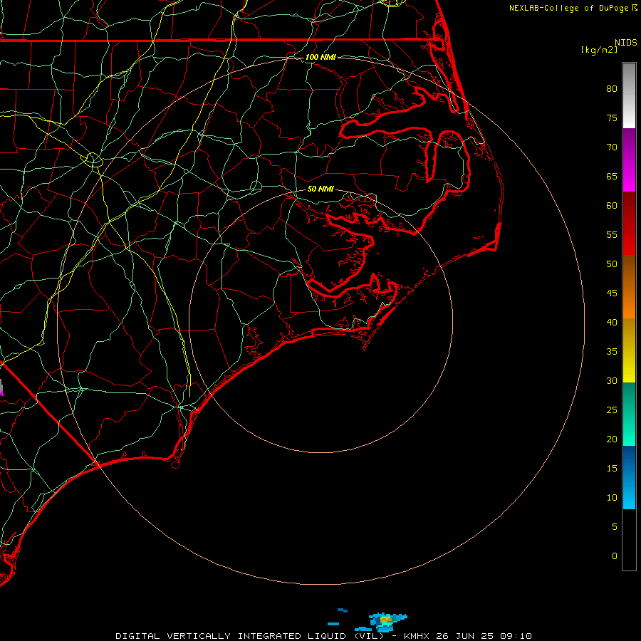Pick the white-gray segment of the color scale
This screenshot has height=641, width=641.
(629, 96)
